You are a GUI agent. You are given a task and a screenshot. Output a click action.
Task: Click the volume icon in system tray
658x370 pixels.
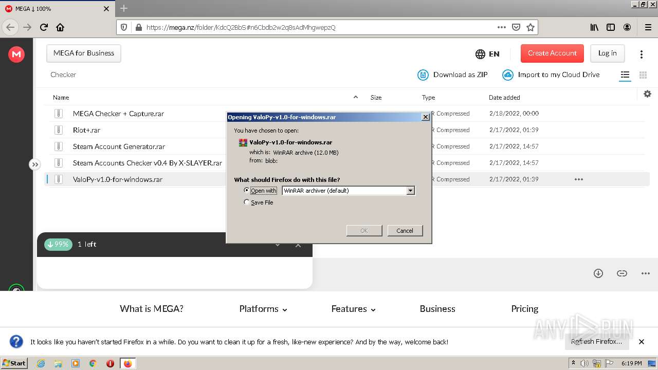[584, 363]
